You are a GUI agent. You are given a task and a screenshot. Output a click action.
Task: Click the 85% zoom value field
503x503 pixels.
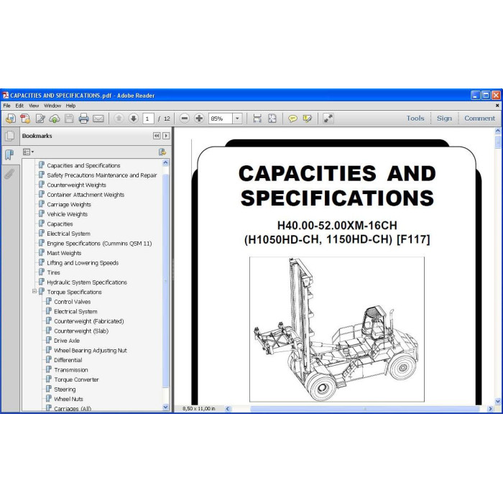221,119
